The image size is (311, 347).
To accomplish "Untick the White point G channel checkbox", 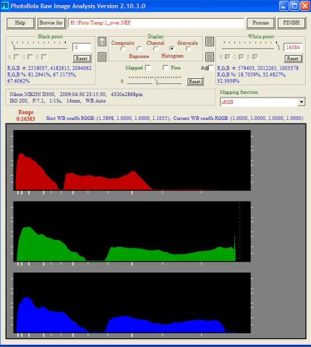I will pos(241,57).
